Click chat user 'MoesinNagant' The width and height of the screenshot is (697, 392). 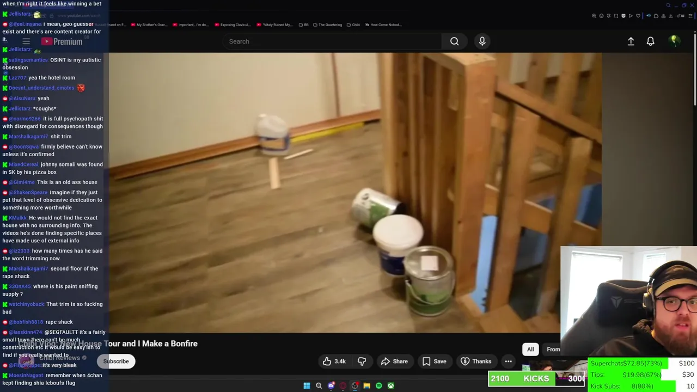[26, 376]
